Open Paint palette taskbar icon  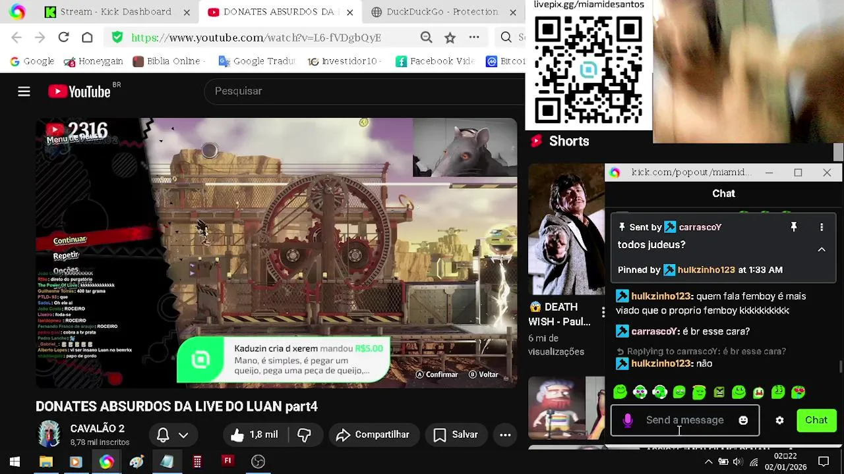(x=136, y=461)
